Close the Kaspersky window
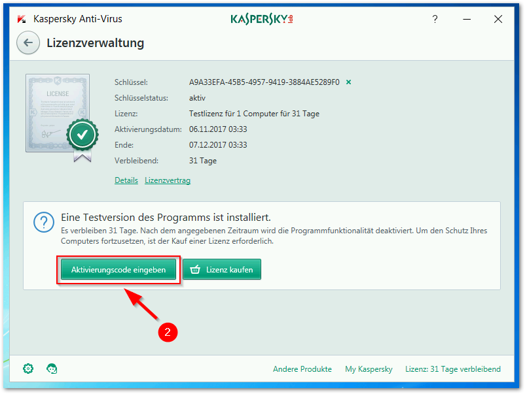Image resolution: width=525 pixels, height=394 pixels. tap(498, 20)
